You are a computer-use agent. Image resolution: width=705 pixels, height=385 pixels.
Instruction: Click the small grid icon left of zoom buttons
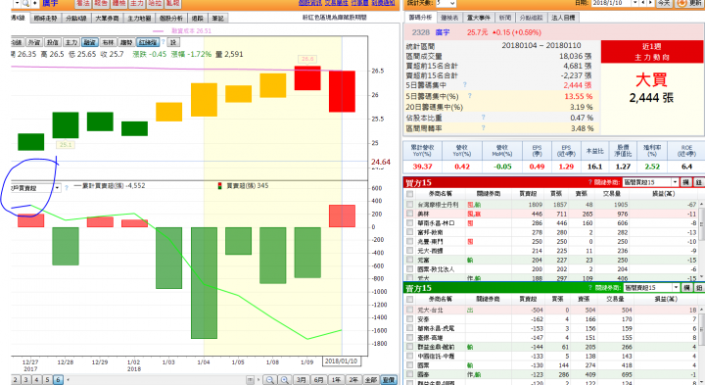(x=251, y=380)
